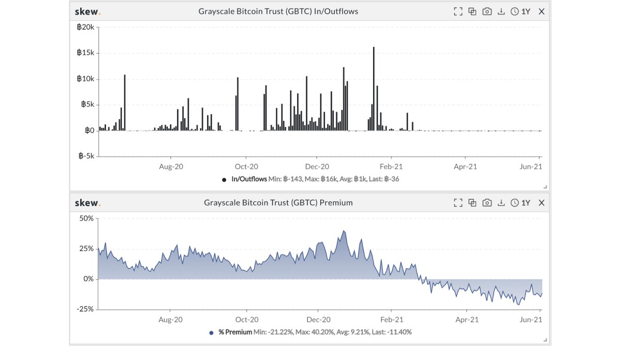Download the Premium chart data
The height and width of the screenshot is (346, 621).
[501, 202]
